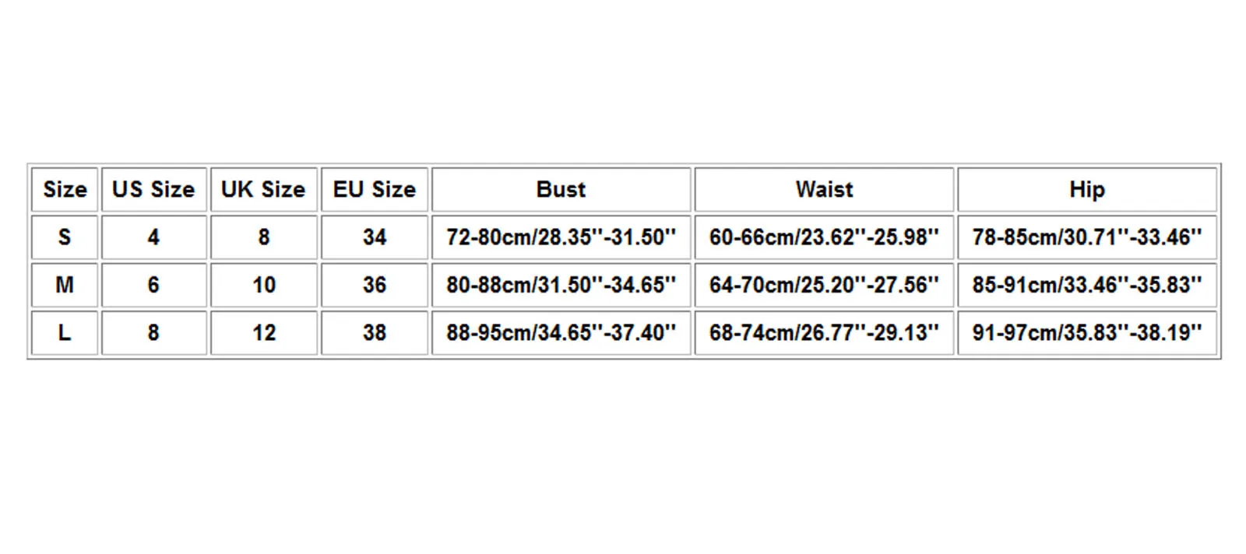Click the Bust column header

(x=561, y=189)
